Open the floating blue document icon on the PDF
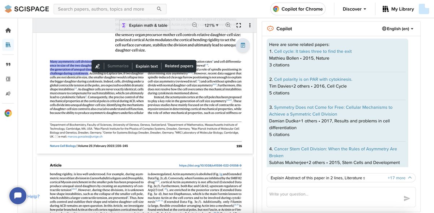The height and width of the screenshot is (213, 434). [243, 46]
